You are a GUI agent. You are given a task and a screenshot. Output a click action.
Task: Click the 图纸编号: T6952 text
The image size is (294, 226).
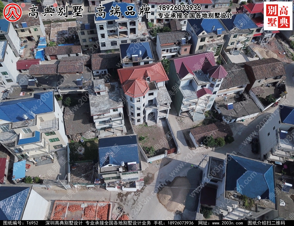[21, 223]
